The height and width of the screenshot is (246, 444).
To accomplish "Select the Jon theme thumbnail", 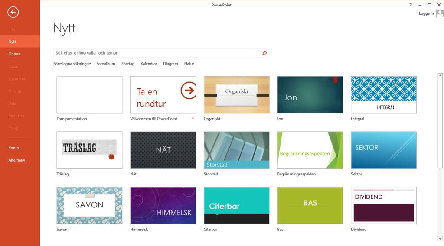I will click(310, 95).
